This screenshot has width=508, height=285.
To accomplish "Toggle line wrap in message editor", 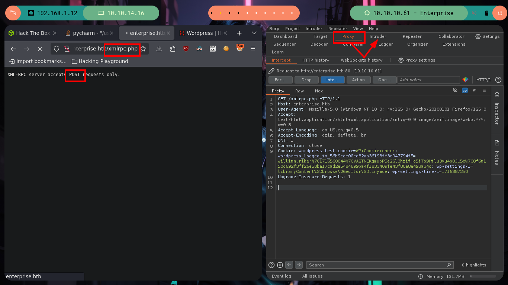I will point(464,90).
